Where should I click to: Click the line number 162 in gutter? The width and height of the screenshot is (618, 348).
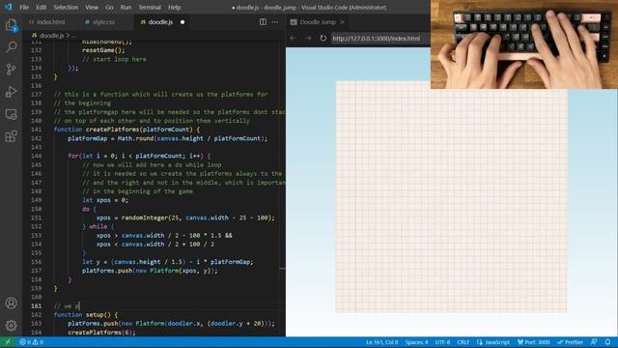pos(36,315)
